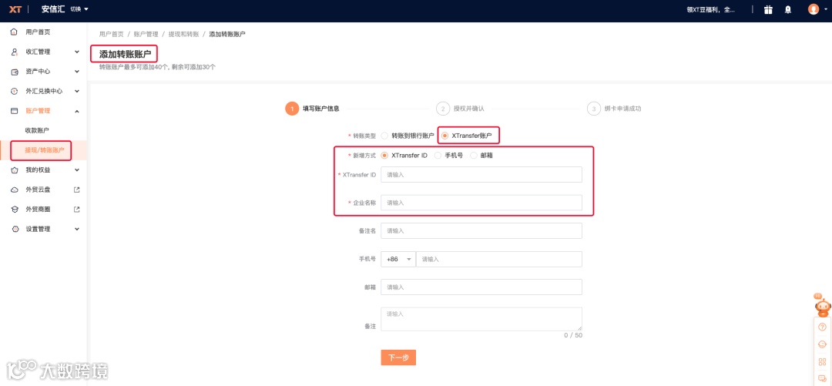Open 外贸云盘 external link icon
The height and width of the screenshot is (386, 832).
[x=76, y=190]
